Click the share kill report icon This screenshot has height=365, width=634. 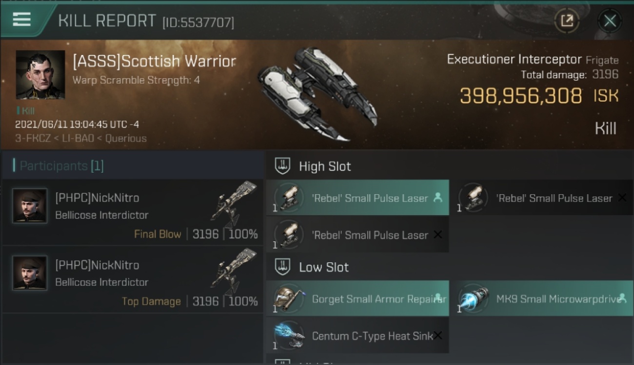(x=567, y=20)
